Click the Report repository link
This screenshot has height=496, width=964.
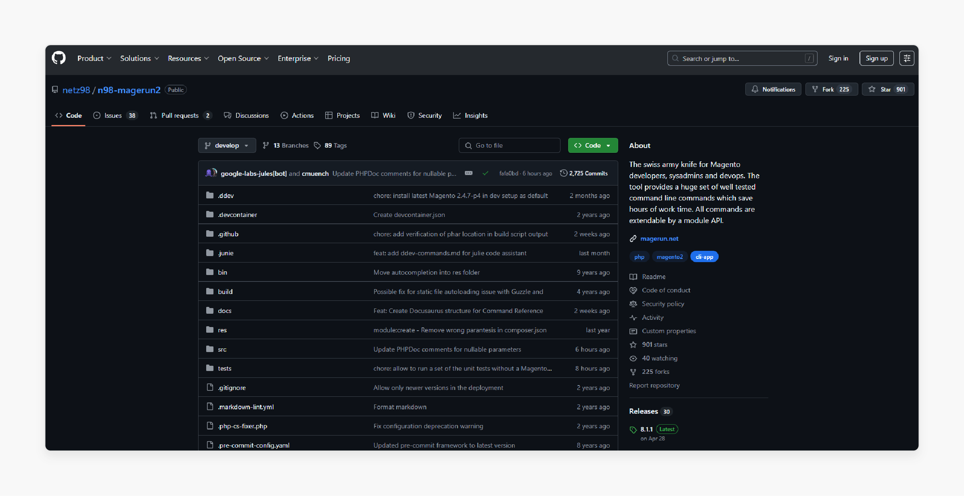(x=655, y=386)
